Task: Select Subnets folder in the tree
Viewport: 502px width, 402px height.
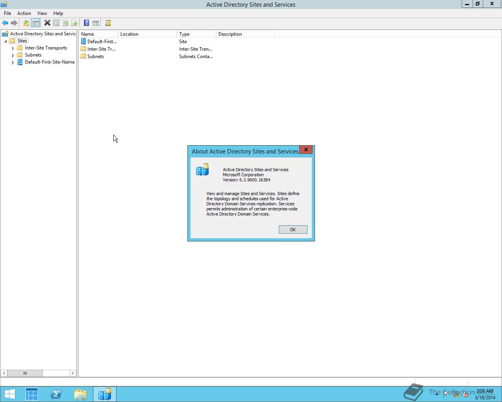Action: pos(33,55)
